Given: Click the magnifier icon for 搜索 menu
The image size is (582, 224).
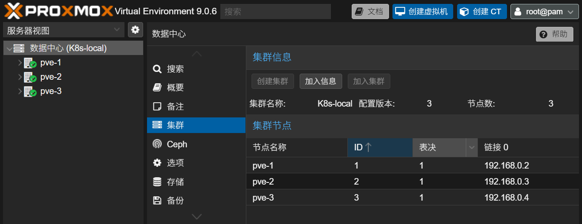Looking at the screenshot, I should click(x=157, y=69).
